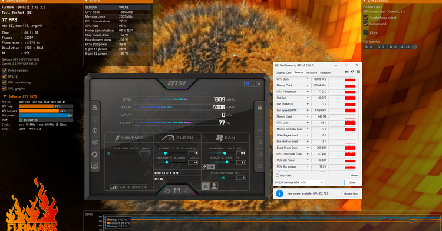Reset Afterburner settings to default
This screenshot has height=231, width=442.
(167, 191)
